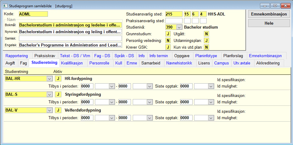293x145 pixels.
Task: Click the Bachelor studium label
Action: pos(201,27)
